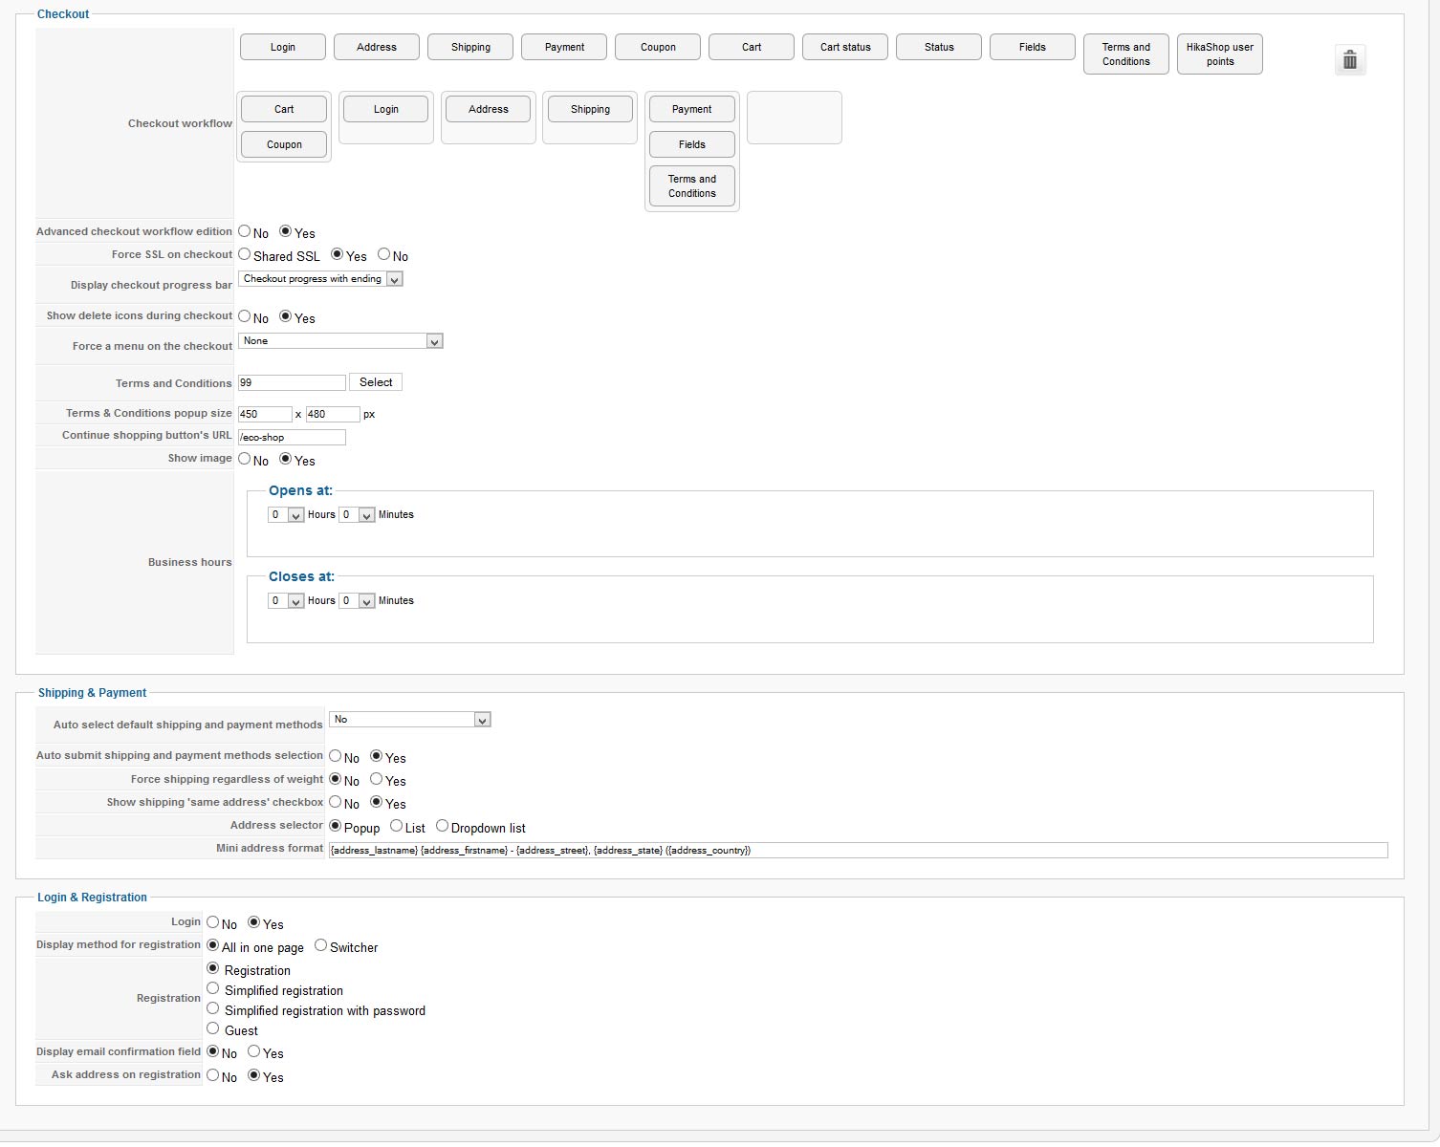
Task: Click the 'Login & Registration' section heading
Action: [x=92, y=898]
